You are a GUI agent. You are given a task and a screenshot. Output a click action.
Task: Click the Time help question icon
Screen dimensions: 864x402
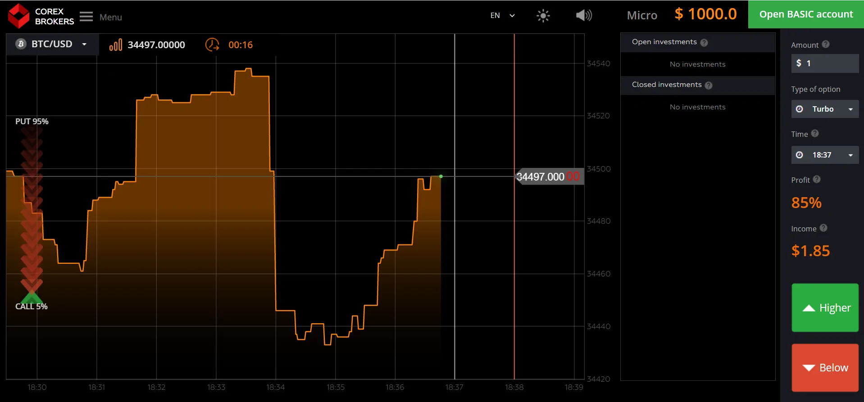click(815, 133)
